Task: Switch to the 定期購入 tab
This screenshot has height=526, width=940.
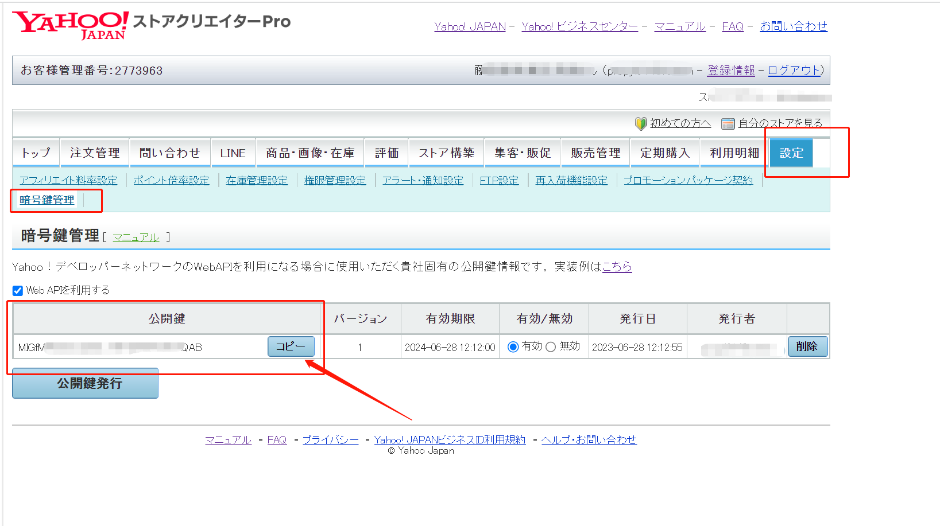Action: (665, 153)
